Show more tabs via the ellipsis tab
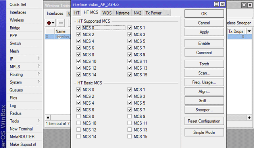The width and height of the screenshot is (254, 148). point(167,13)
